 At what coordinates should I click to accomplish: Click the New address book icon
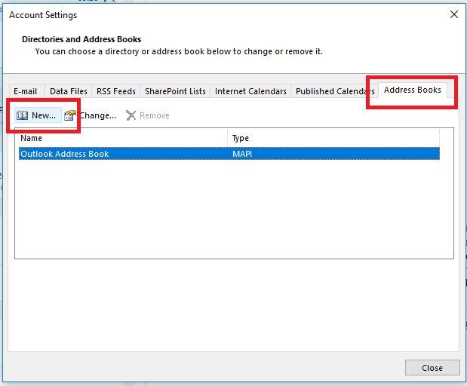(22, 115)
